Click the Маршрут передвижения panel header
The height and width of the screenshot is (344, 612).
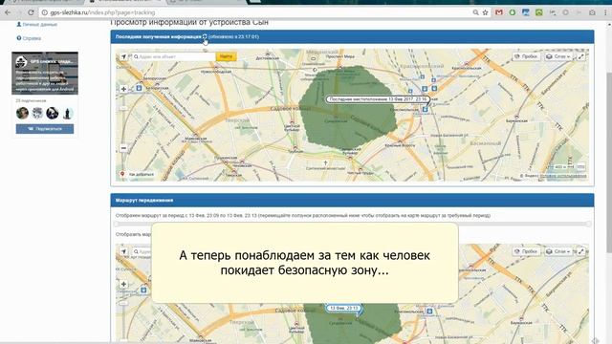(352, 200)
